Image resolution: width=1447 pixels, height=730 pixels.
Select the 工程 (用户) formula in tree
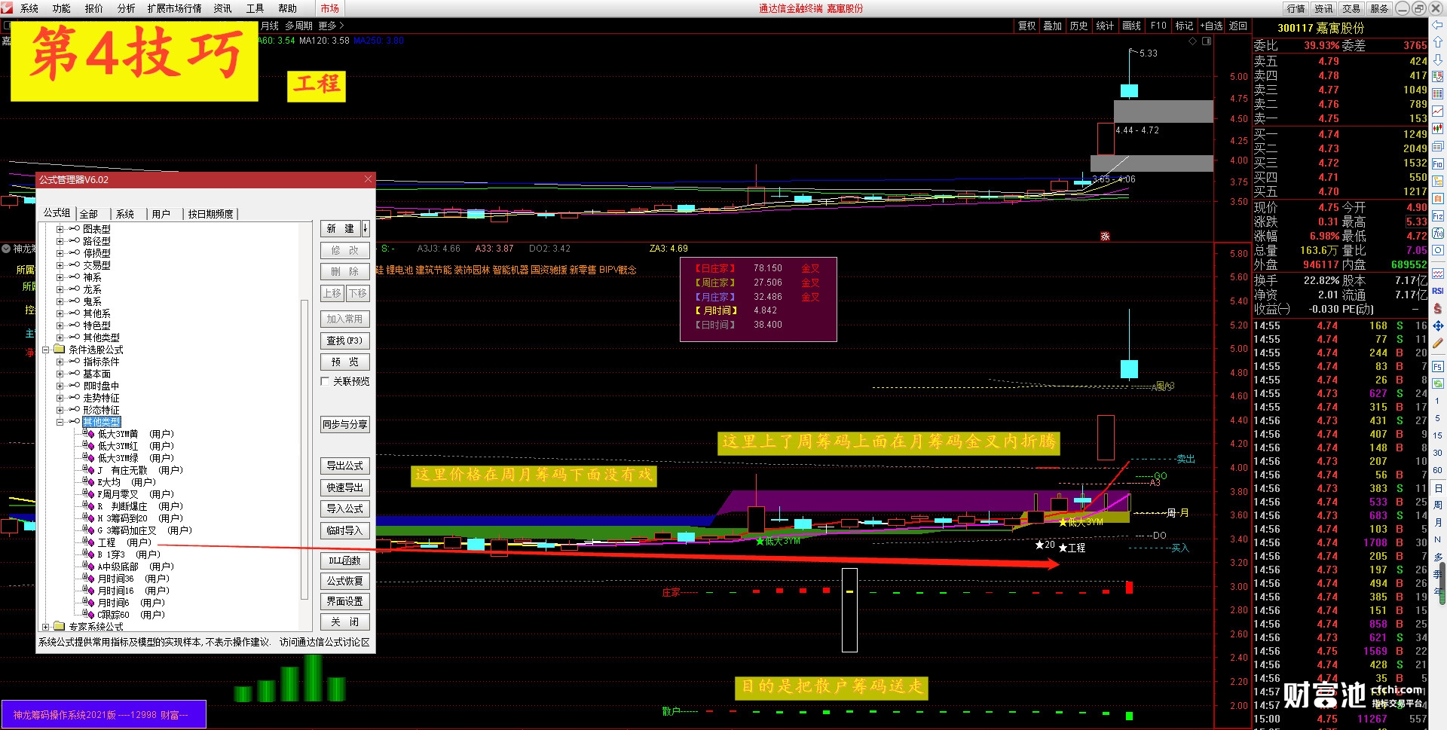pos(124,542)
